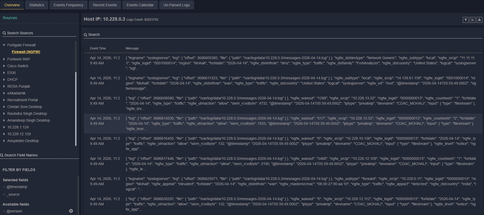Select the Firewall (NGFW) link
The height and width of the screenshot is (215, 484).
[x=26, y=52]
